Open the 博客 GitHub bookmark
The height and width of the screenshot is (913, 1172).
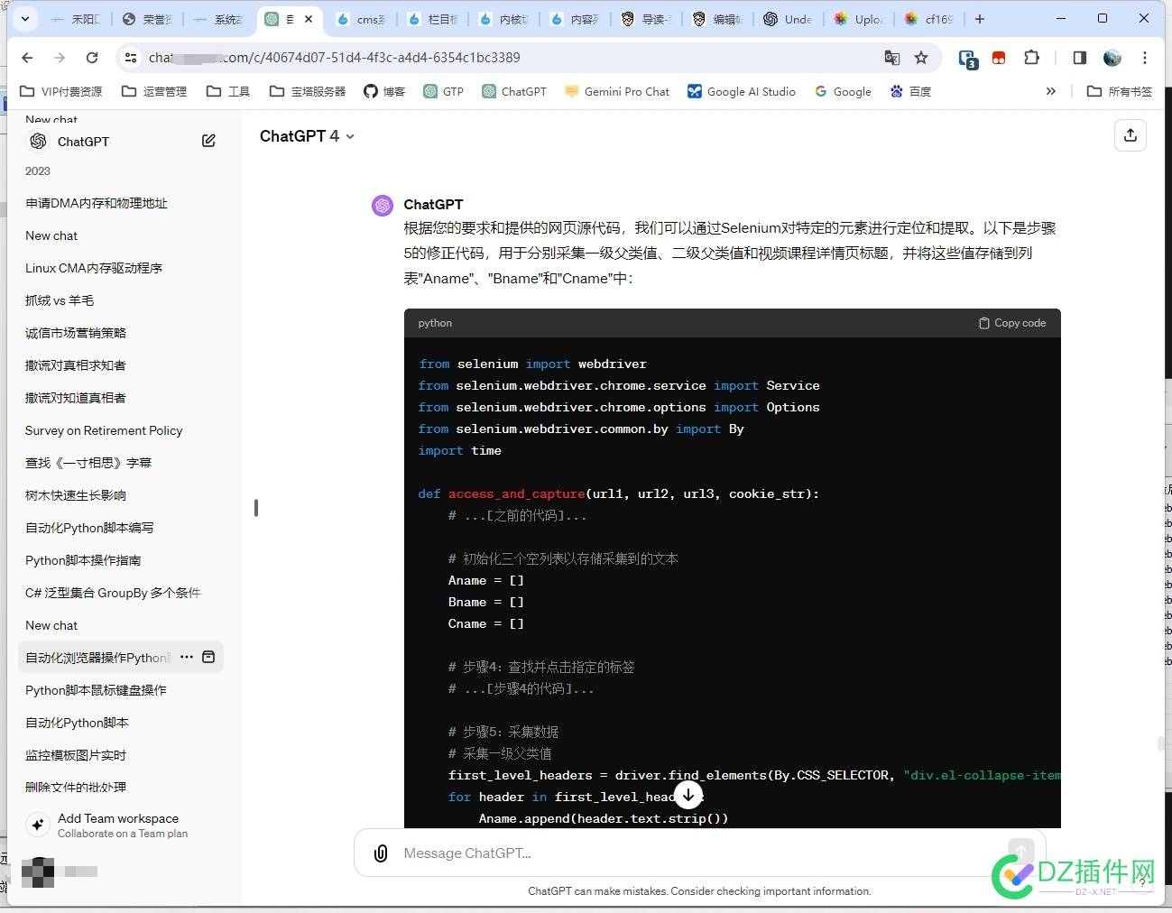point(384,91)
